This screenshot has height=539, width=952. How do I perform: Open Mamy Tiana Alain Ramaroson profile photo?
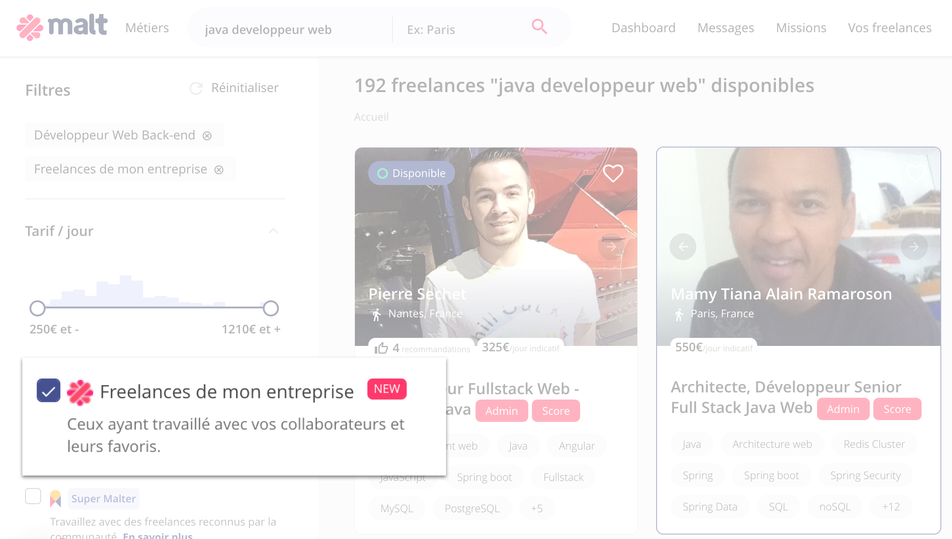(798, 246)
